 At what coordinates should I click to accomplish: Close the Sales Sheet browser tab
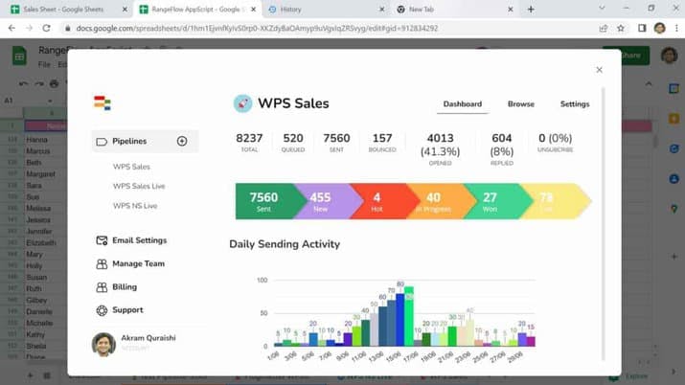(x=125, y=10)
